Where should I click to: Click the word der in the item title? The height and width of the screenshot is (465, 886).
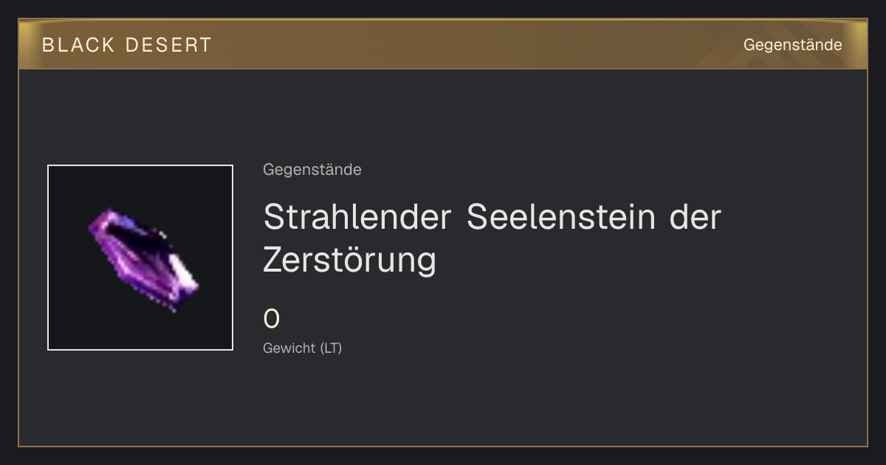point(696,217)
